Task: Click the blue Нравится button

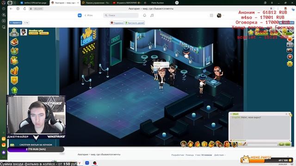Action: [16, 23]
